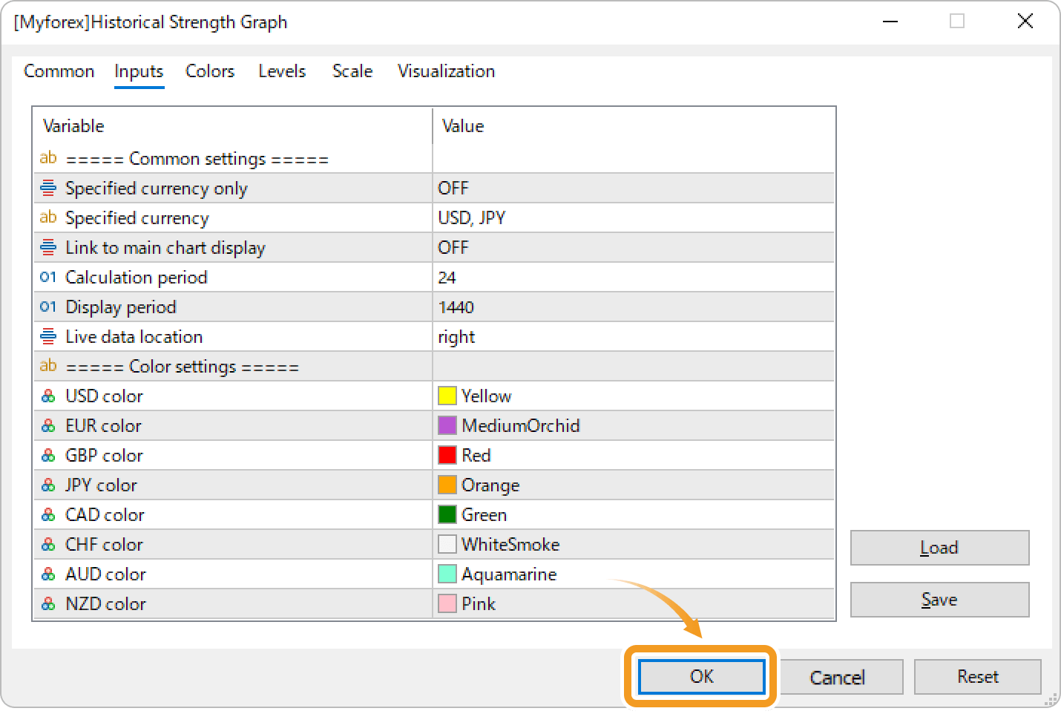The image size is (1061, 714).
Task: Click the color wheel icon beside USD color
Action: (x=48, y=396)
